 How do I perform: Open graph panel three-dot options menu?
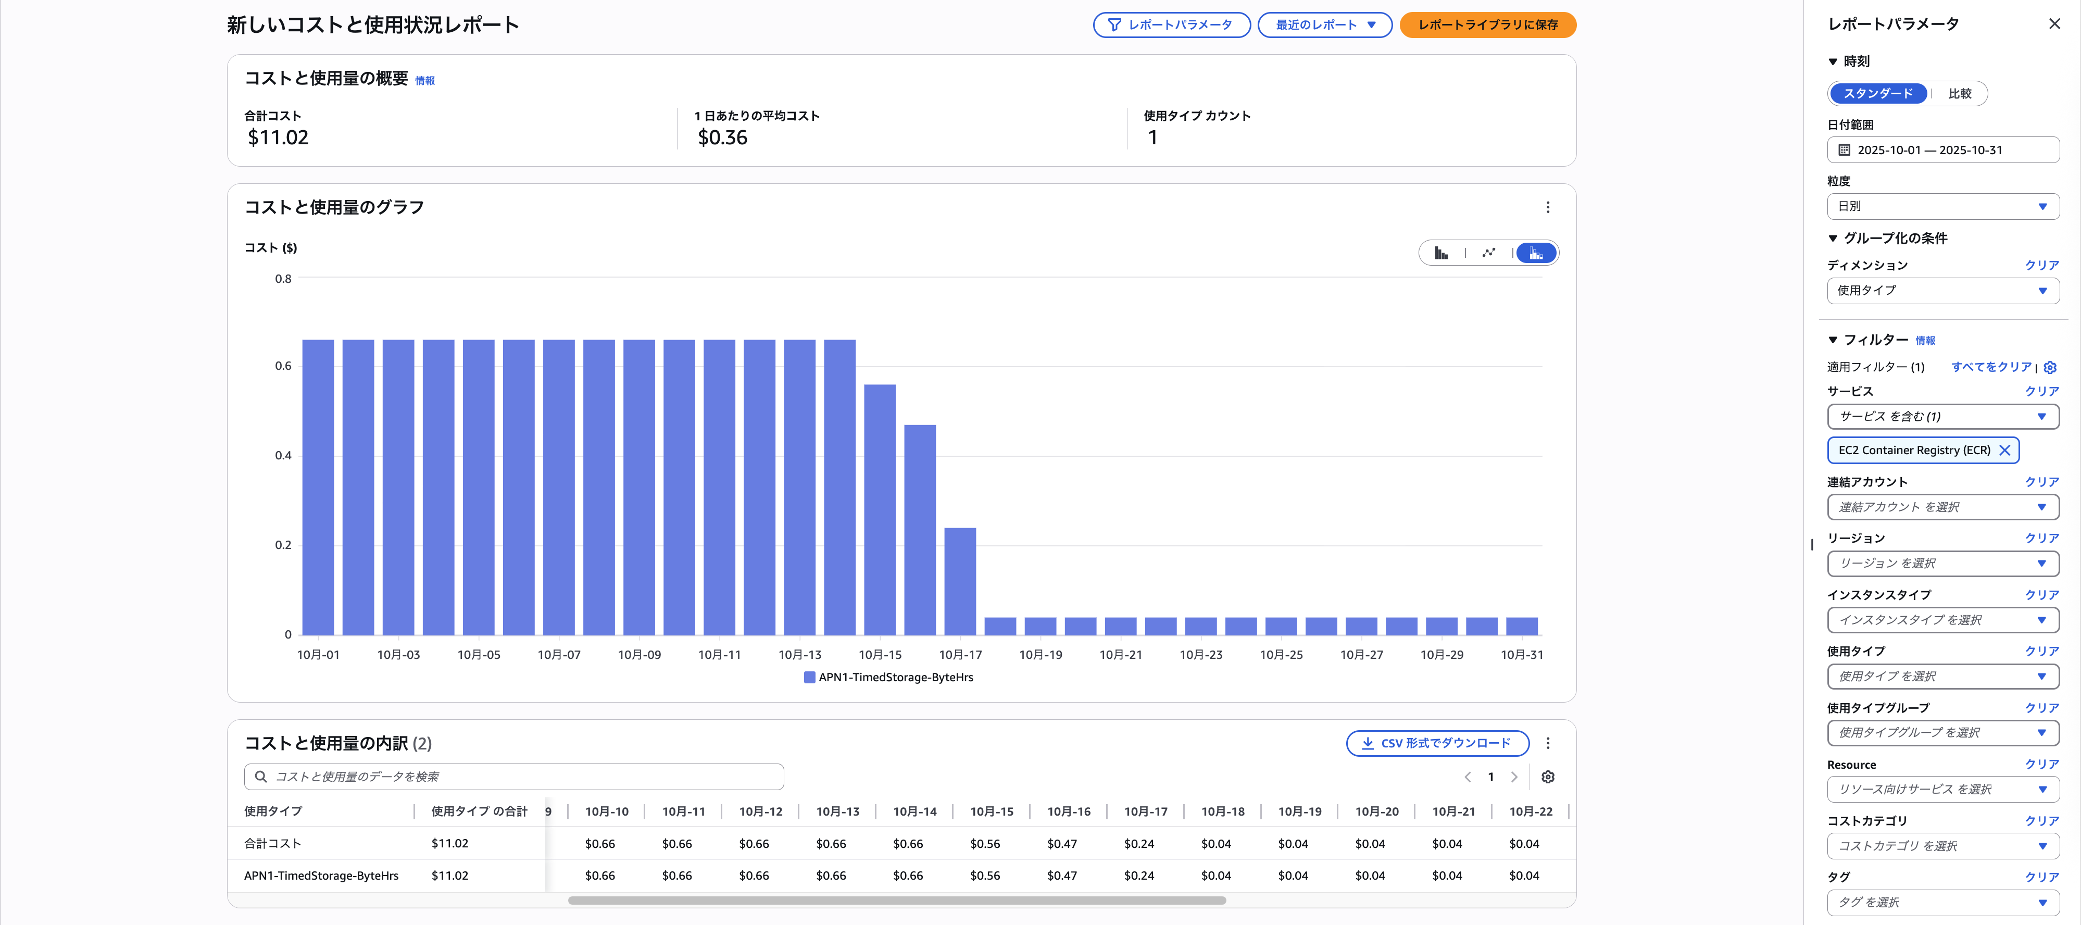pos(1548,208)
